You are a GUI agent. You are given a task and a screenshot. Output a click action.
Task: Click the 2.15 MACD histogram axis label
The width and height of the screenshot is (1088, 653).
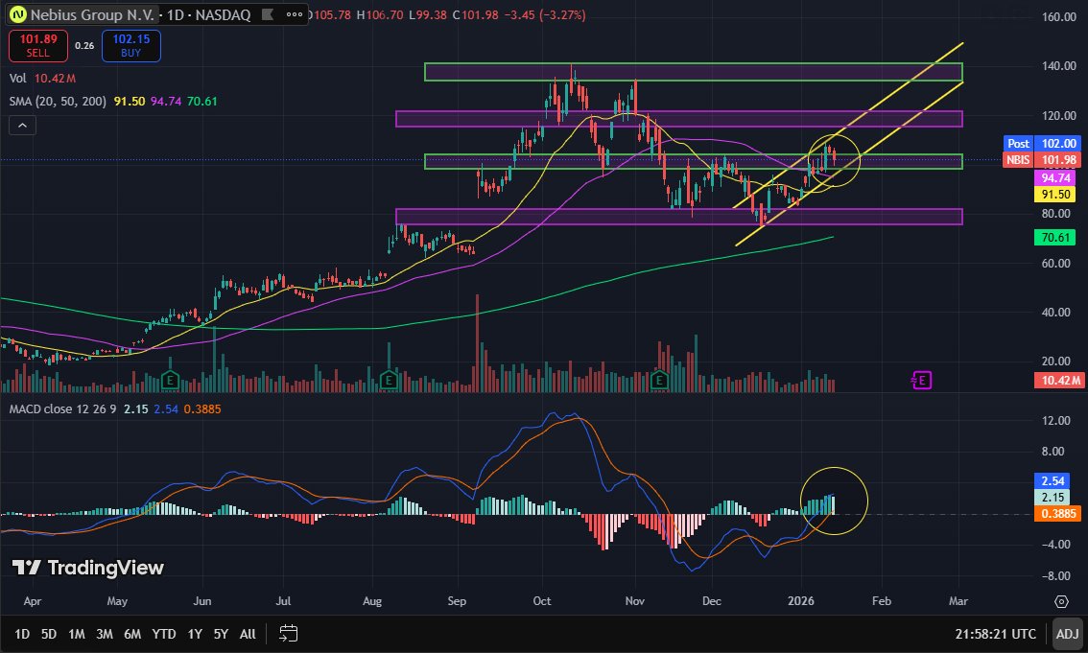(x=1053, y=497)
